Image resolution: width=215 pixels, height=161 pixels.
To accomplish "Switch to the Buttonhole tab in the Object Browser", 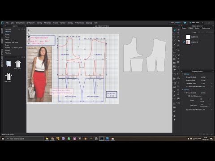I will [206, 28].
